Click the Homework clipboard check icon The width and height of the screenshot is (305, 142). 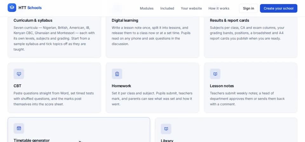(x=117, y=74)
